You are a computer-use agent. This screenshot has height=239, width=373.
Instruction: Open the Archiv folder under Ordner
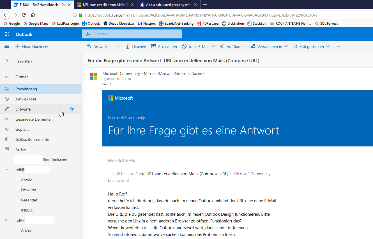click(x=41, y=150)
